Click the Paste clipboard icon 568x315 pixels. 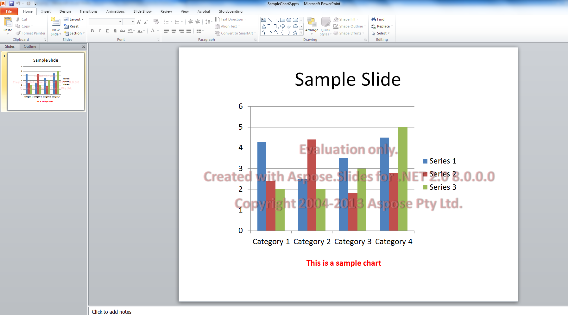(8, 22)
